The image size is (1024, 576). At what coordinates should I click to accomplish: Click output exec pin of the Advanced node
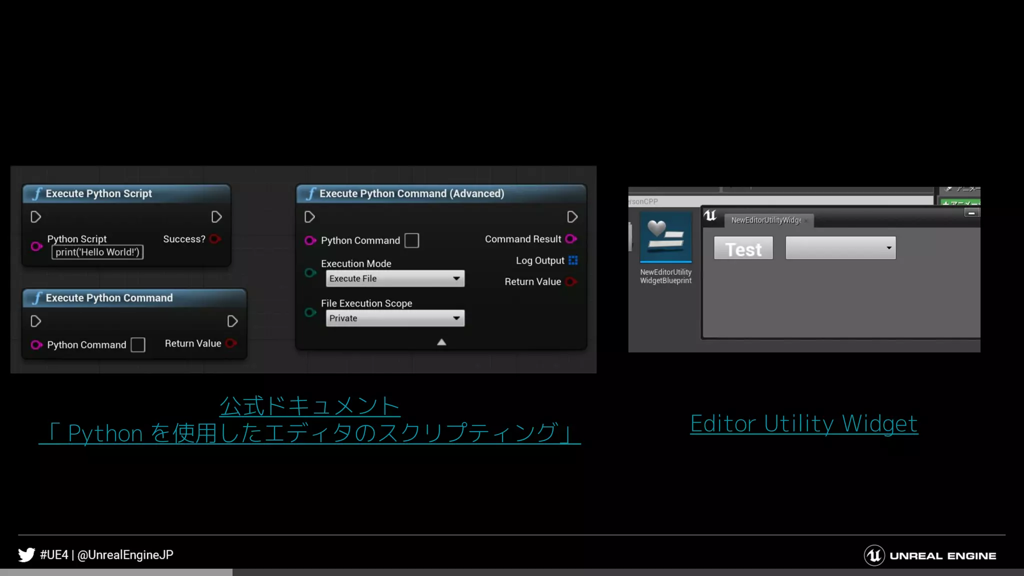point(572,217)
